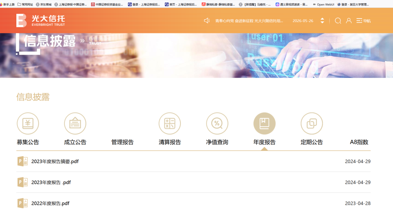393x211 pixels.
Task: Click date 2024-04-29 of 2023年度报告摘要 row
Action: coord(358,162)
